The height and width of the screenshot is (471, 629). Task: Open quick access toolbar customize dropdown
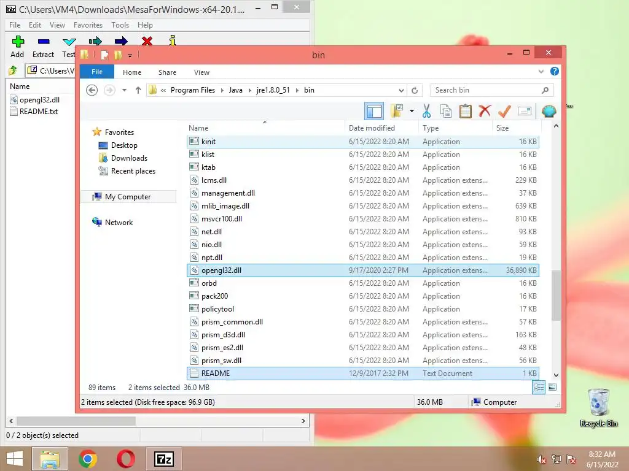(130, 55)
